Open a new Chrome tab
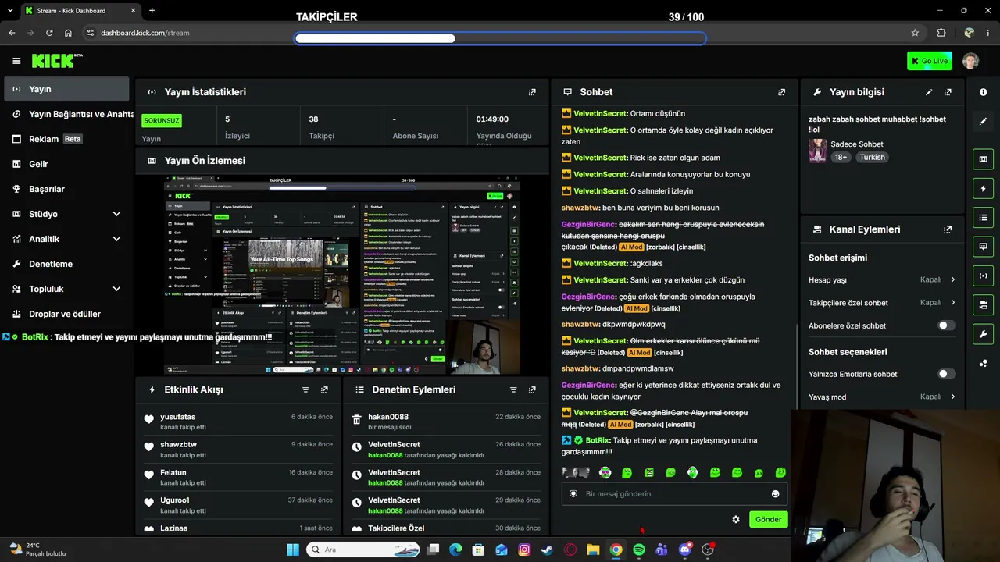The width and height of the screenshot is (1000, 562). pyautogui.click(x=152, y=11)
